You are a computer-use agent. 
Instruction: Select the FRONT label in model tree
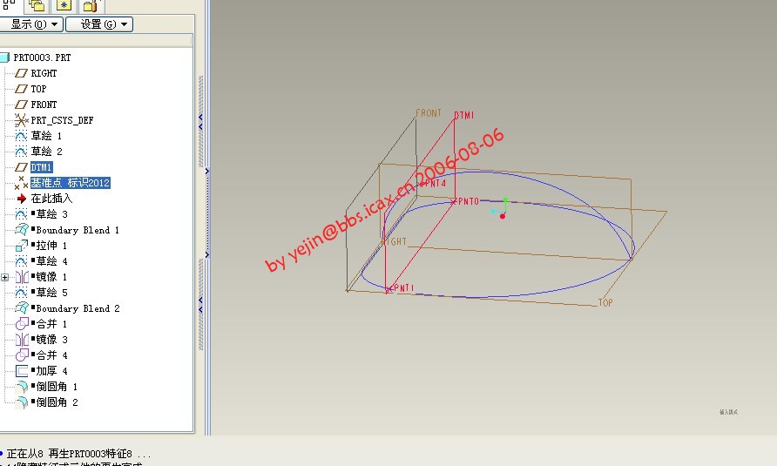point(44,105)
